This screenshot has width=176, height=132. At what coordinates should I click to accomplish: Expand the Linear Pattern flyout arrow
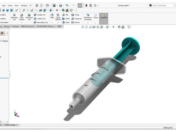point(58,23)
